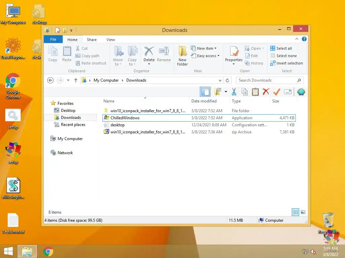
Task: Select Network in the navigation pane
Action: pyautogui.click(x=65, y=153)
